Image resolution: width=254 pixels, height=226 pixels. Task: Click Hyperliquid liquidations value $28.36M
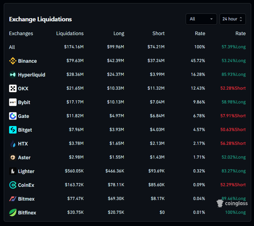[x=75, y=74]
